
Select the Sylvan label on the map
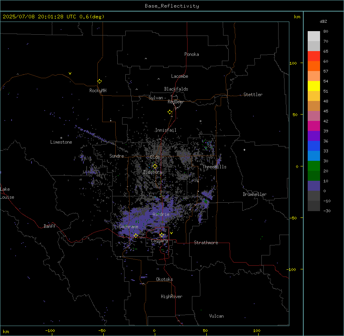pyautogui.click(x=156, y=98)
